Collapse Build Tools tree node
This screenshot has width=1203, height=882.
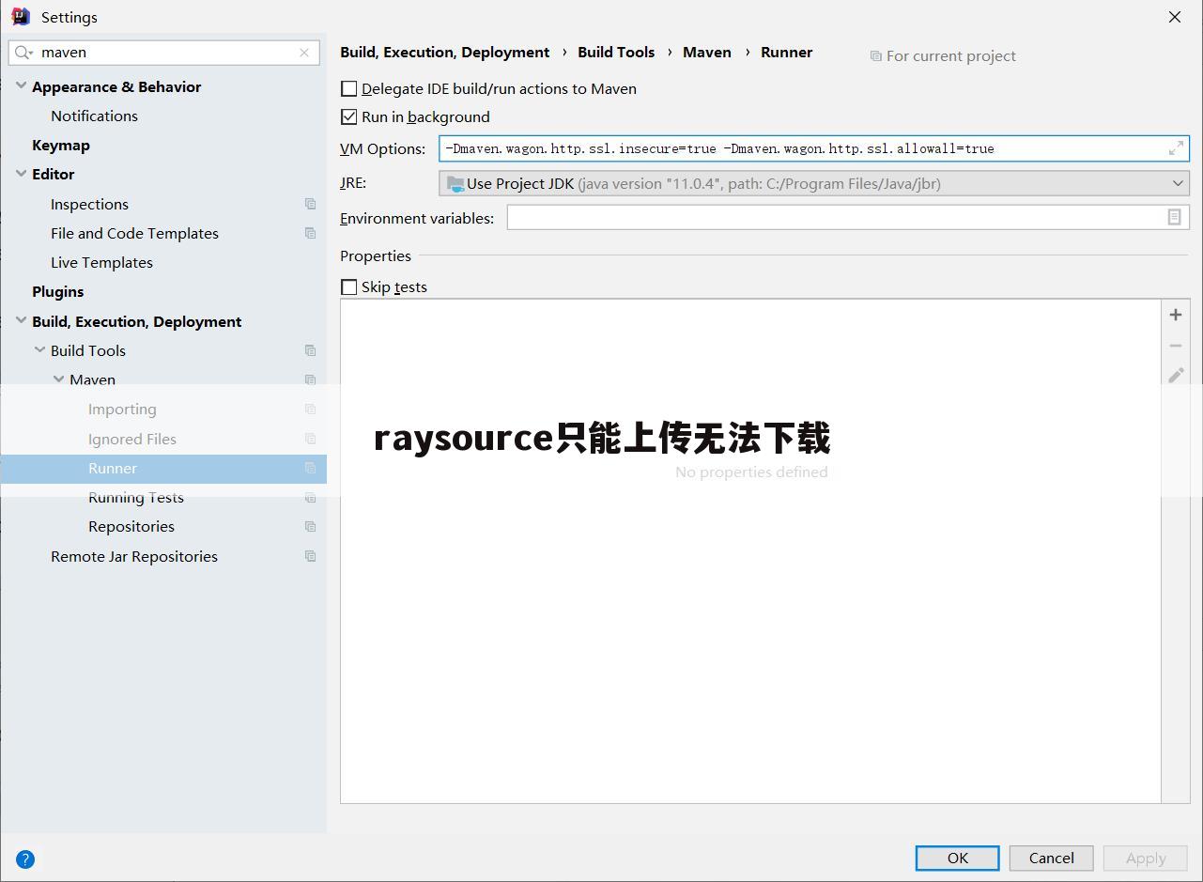[x=39, y=350]
